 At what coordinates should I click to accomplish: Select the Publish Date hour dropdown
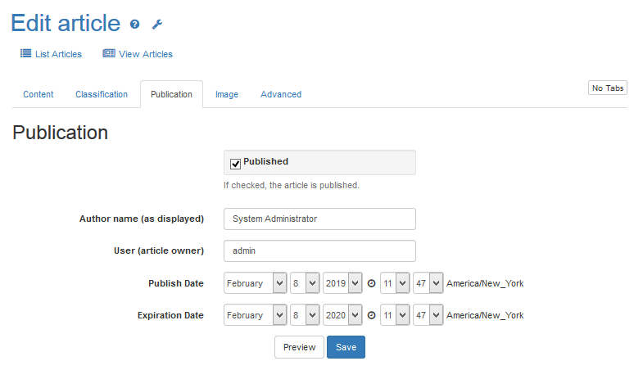tap(394, 283)
